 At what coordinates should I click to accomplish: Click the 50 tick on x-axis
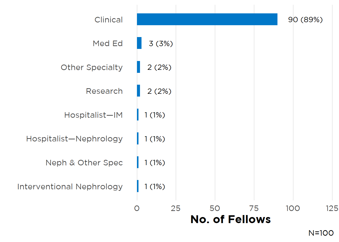click(x=215, y=208)
